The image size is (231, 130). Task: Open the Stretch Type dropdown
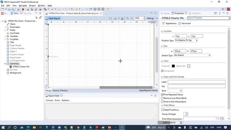click(x=192, y=55)
